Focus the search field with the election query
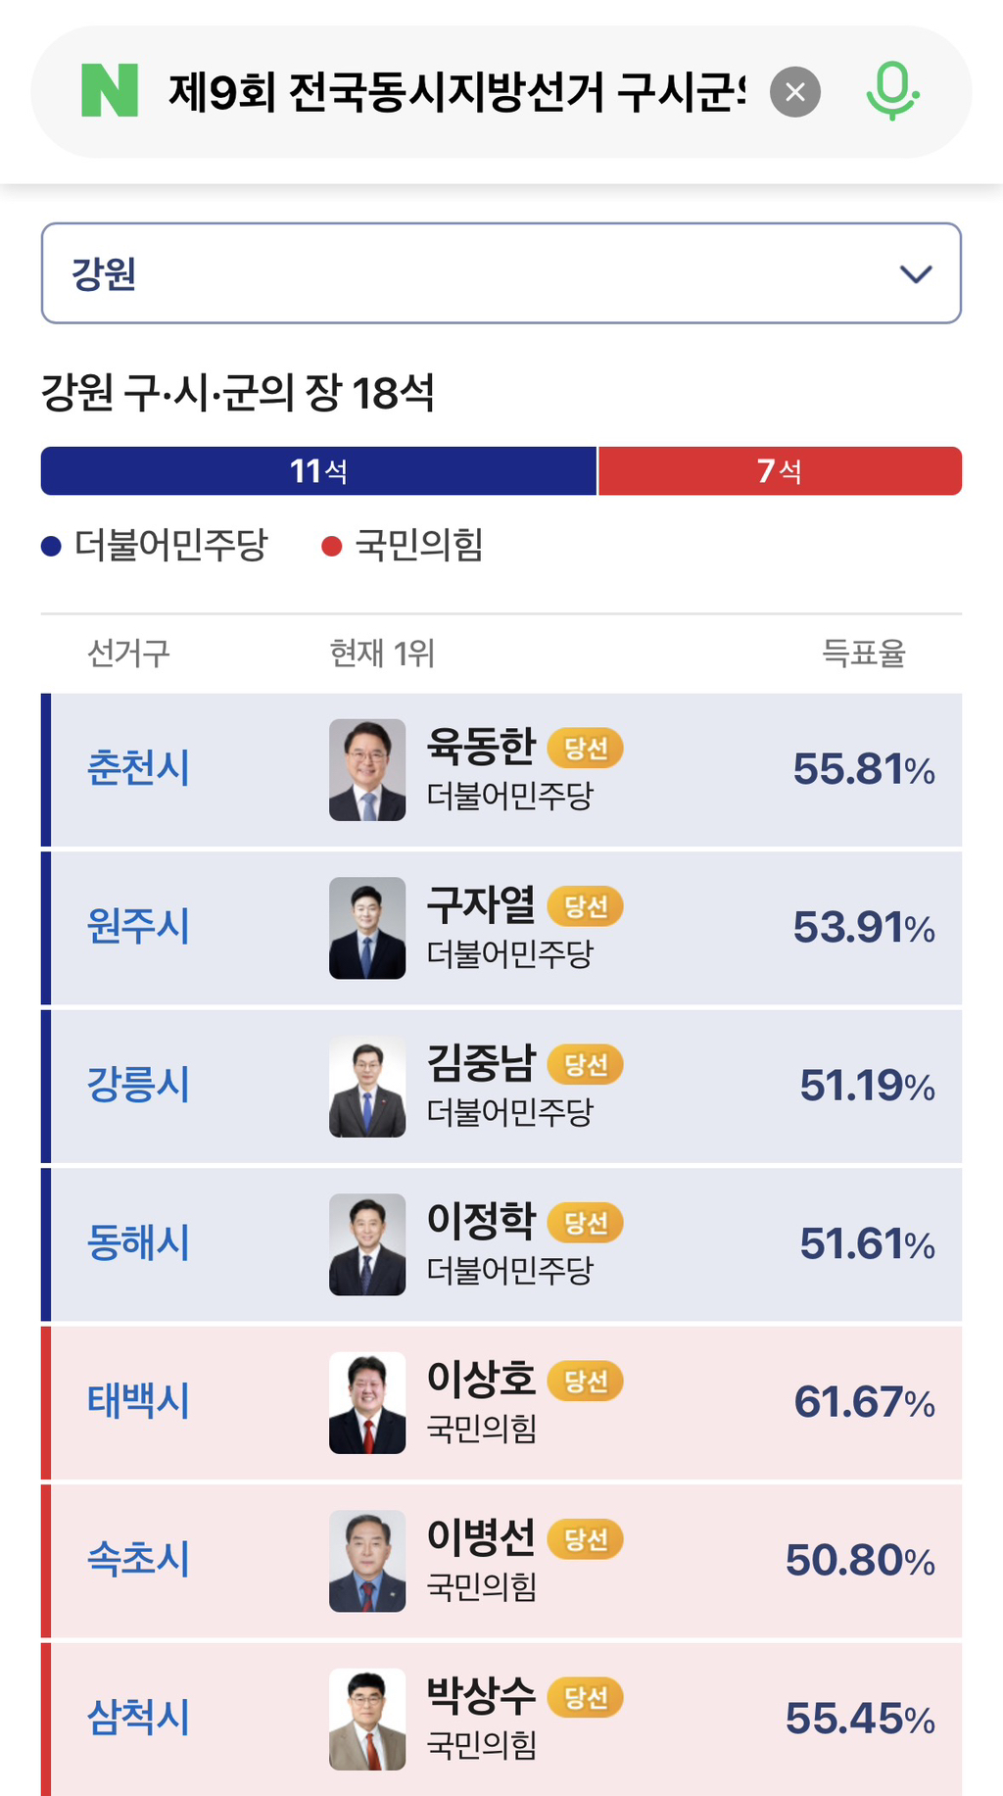Screen dimensions: 1003x1796 (456, 92)
